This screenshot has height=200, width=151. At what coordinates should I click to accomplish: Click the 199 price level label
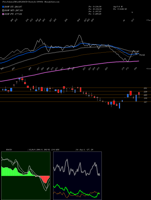145,98
